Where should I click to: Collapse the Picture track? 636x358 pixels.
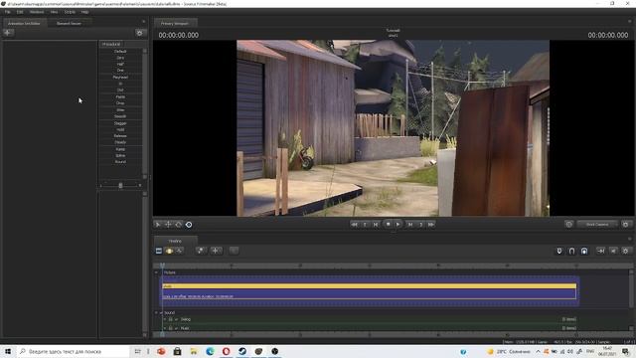coord(157,272)
